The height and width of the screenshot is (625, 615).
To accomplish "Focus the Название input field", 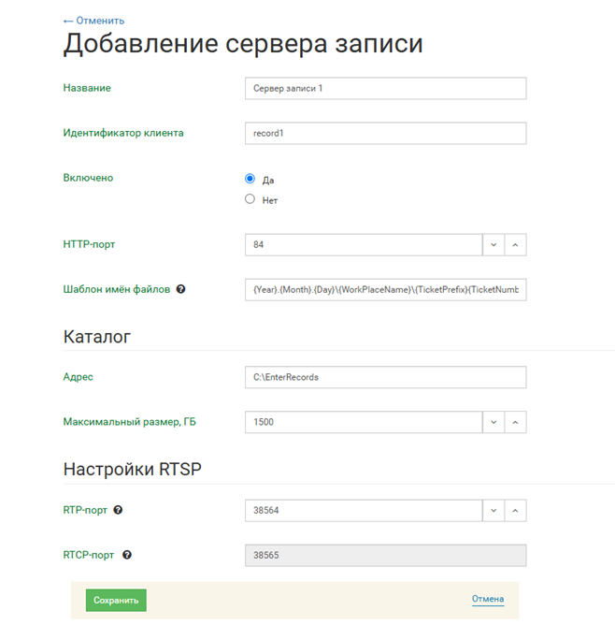I will 386,89.
